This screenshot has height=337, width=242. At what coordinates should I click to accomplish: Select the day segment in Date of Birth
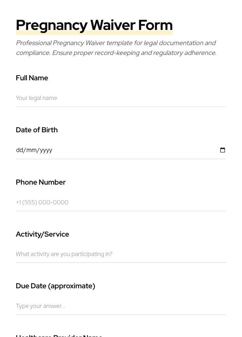[x=19, y=150]
